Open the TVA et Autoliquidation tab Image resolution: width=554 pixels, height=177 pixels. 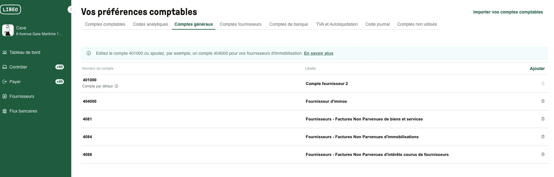tap(336, 24)
